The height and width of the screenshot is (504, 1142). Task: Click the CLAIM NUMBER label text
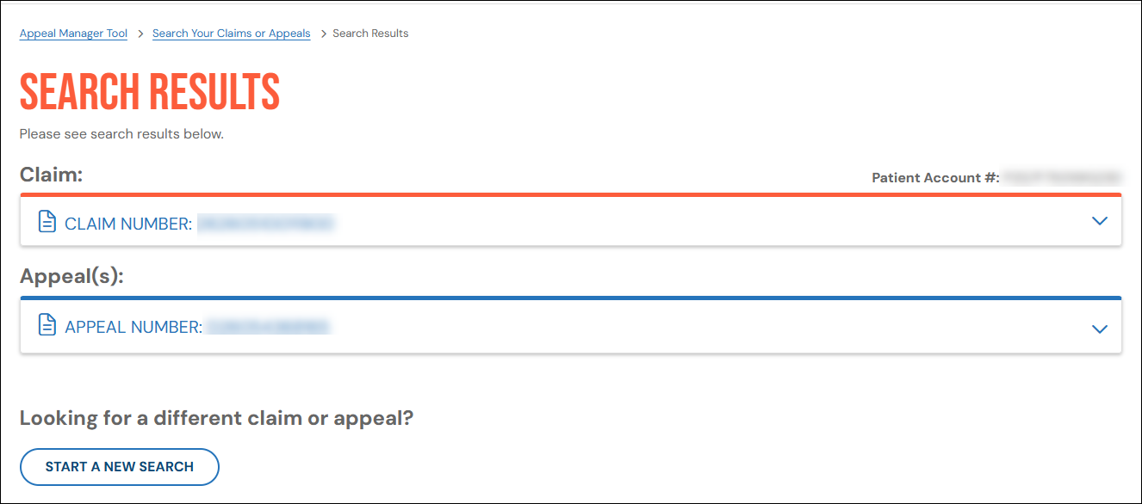pos(128,224)
